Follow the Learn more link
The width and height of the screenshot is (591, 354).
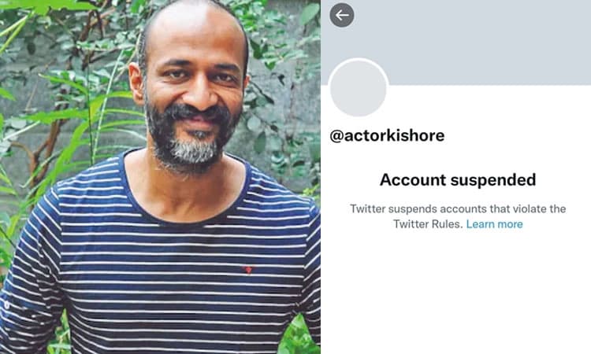pyautogui.click(x=495, y=224)
